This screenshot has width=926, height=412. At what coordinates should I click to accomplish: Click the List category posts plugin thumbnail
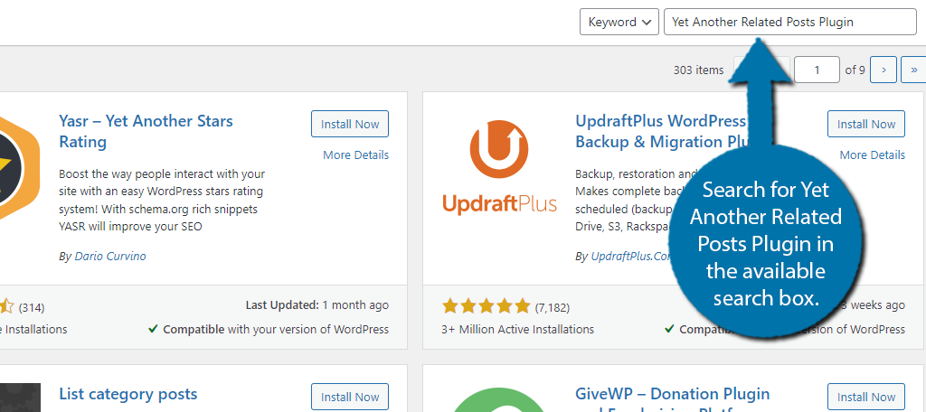click(20, 398)
